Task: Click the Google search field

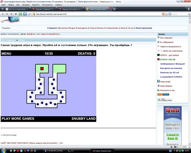Action: click(180, 14)
